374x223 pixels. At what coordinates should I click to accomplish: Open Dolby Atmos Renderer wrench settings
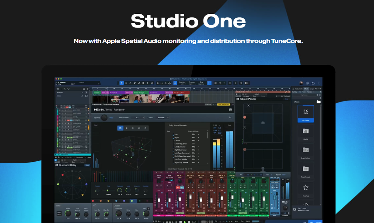[230, 118]
